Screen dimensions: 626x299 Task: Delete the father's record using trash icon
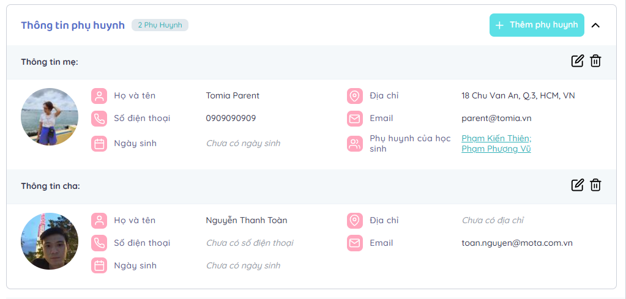[x=595, y=185]
